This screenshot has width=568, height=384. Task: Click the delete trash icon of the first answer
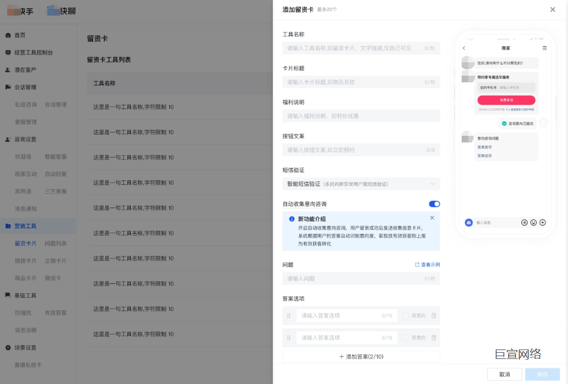tap(433, 316)
